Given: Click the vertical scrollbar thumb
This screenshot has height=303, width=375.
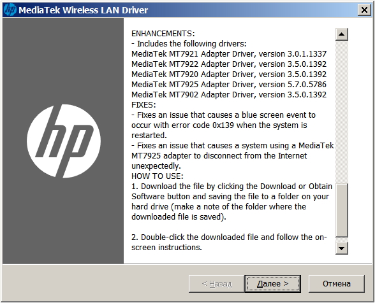Looking at the screenshot, I should pos(342,210).
